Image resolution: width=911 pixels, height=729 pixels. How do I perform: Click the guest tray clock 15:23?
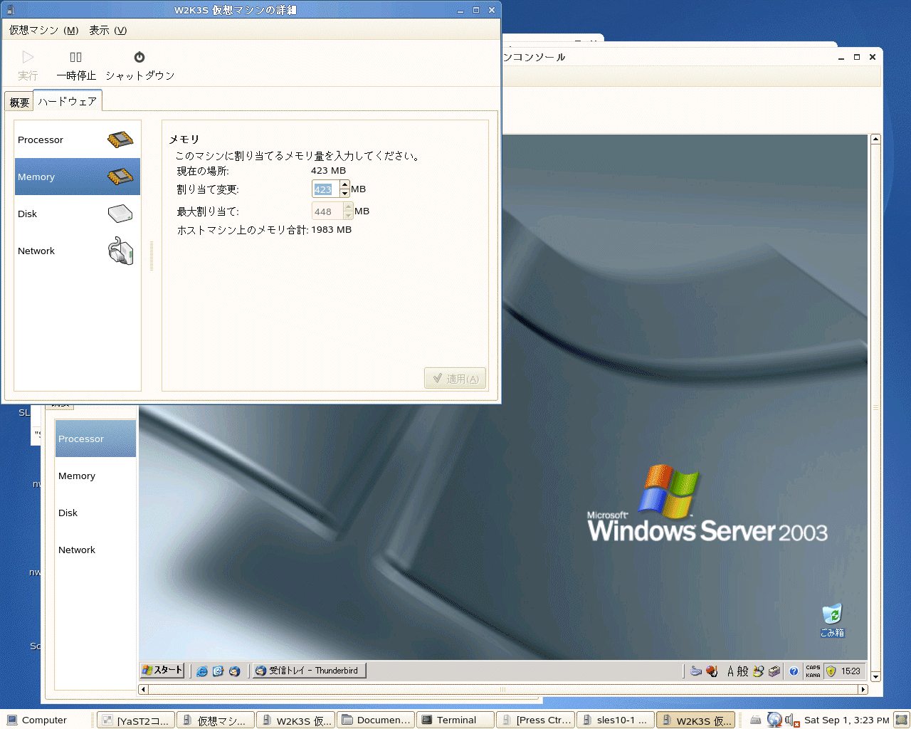point(851,671)
